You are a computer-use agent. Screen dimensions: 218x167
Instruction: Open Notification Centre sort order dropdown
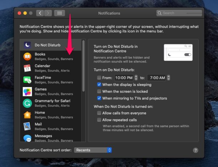93,150
